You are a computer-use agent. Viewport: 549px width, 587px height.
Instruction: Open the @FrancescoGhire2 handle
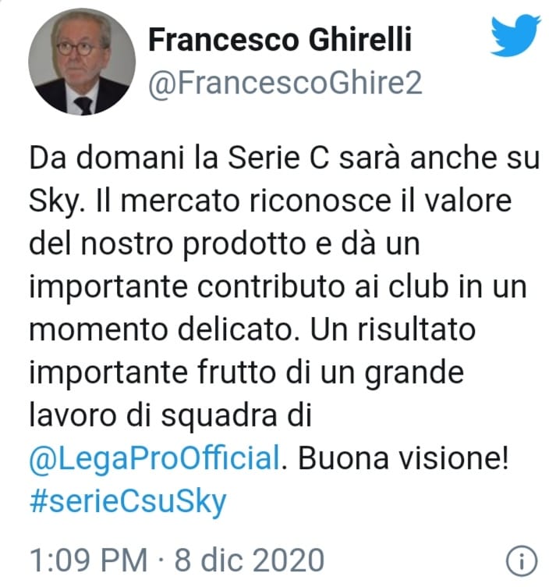285,83
